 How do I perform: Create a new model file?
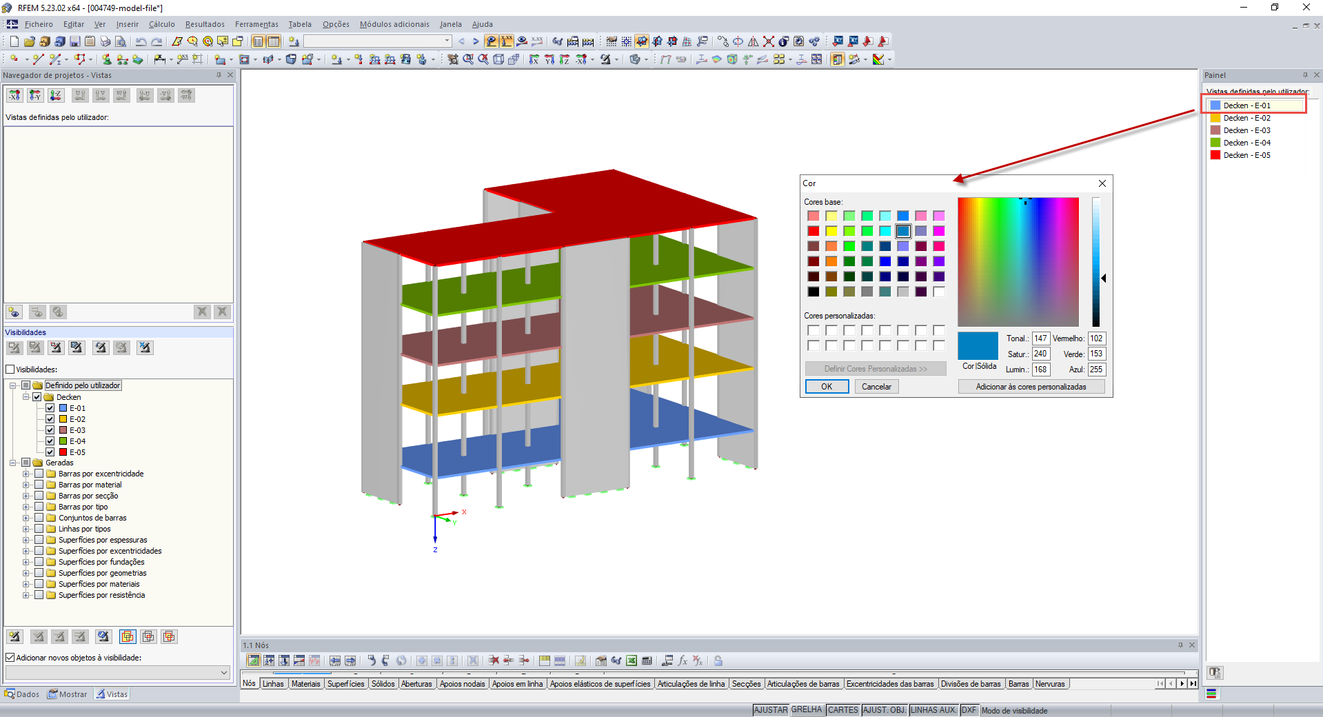click(x=14, y=41)
